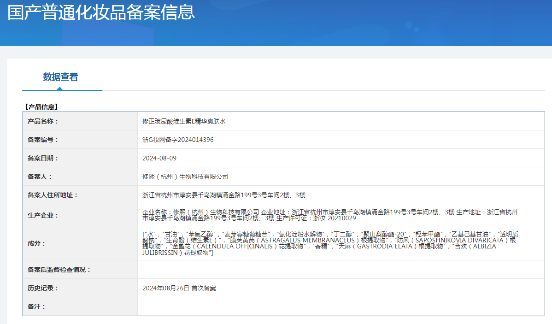Viewport: 552px width, 324px height.
Task: Click the production enterprise details text
Action: pyautogui.click(x=329, y=215)
